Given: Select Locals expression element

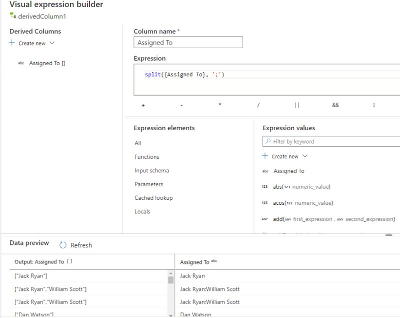Looking at the screenshot, I should click(141, 211).
